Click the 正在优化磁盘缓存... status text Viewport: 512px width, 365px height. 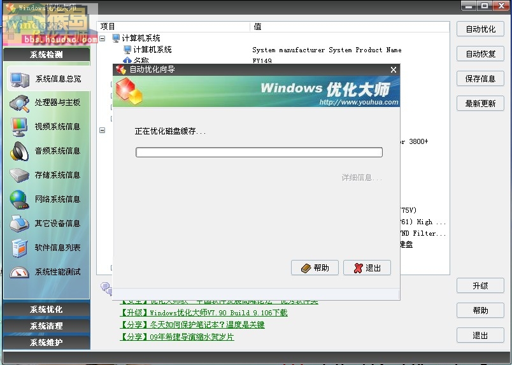pos(171,131)
